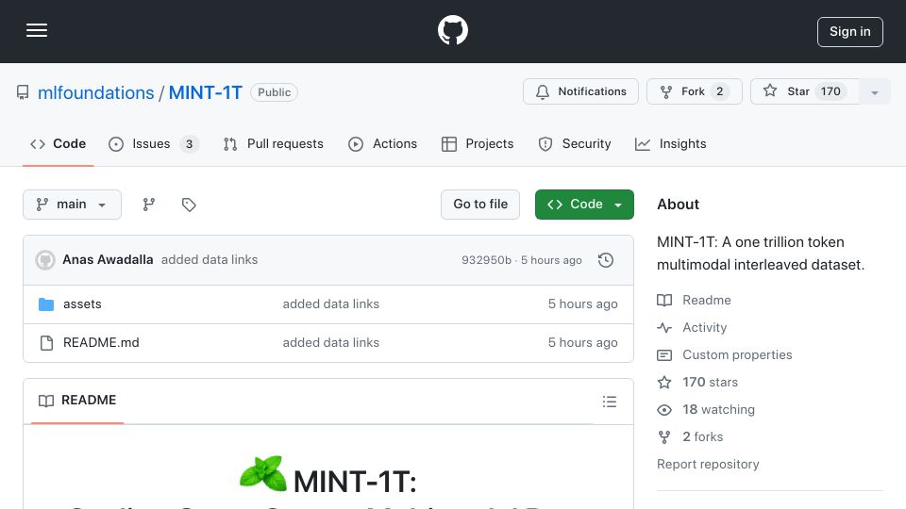Click '5 hours ago' in assets row
The height and width of the screenshot is (509, 906).
click(x=582, y=304)
